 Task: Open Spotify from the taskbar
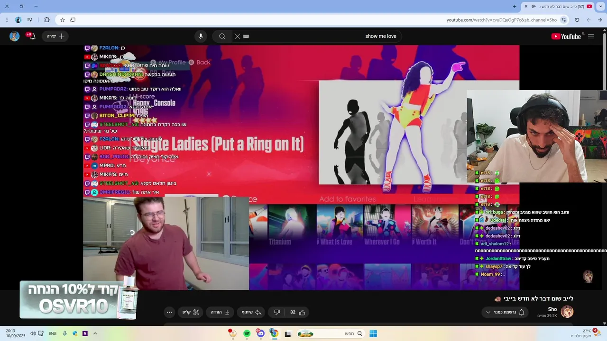coord(247,333)
